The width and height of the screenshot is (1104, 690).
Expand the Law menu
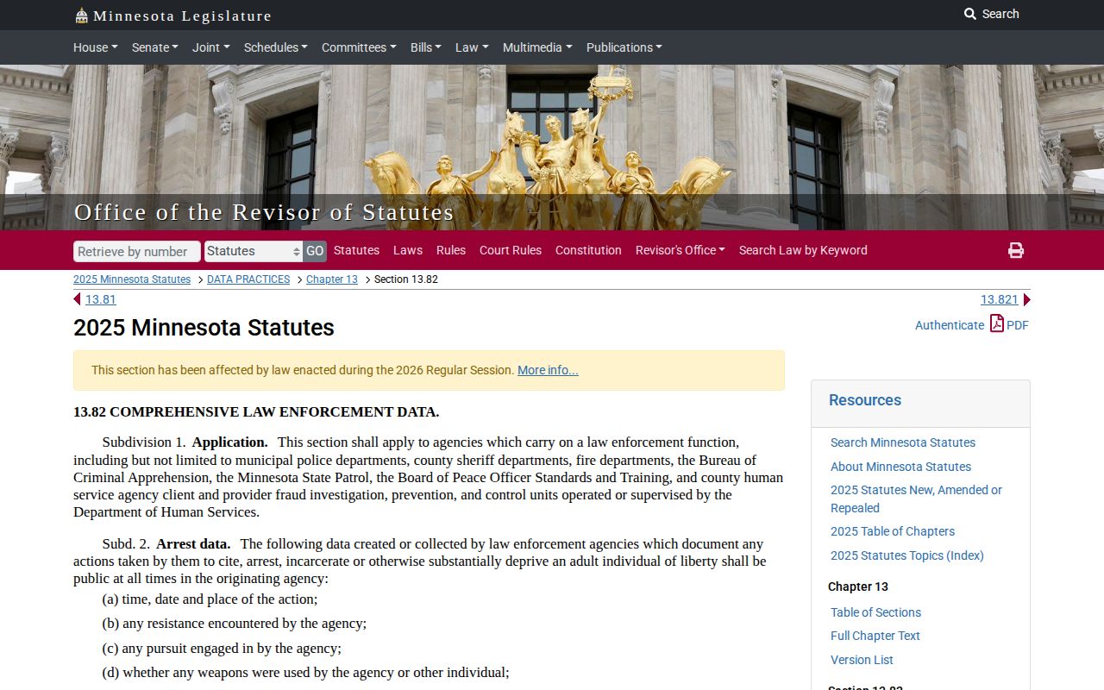pyautogui.click(x=472, y=47)
